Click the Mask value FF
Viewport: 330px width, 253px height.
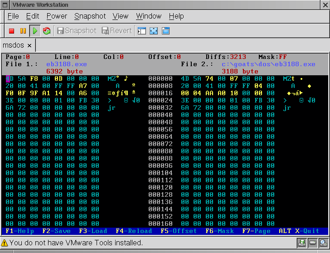click(283, 57)
